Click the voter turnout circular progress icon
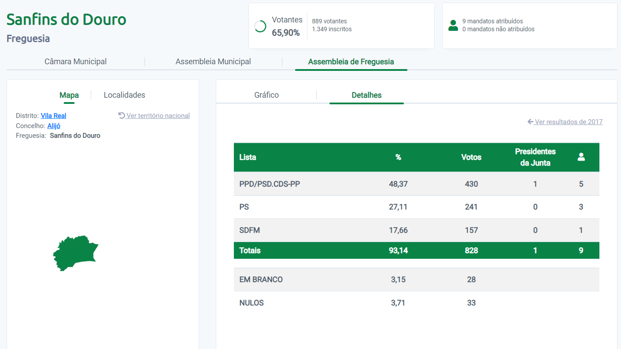The width and height of the screenshot is (621, 349). tap(260, 26)
